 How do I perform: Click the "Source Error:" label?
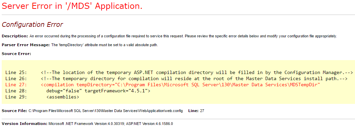click(16, 54)
